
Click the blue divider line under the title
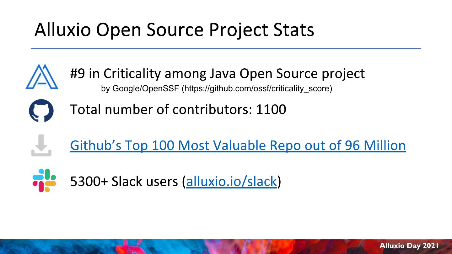226,49
